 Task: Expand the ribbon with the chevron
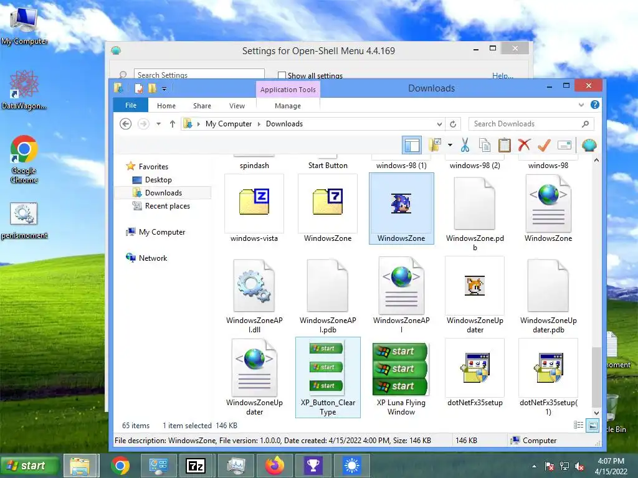(x=581, y=105)
